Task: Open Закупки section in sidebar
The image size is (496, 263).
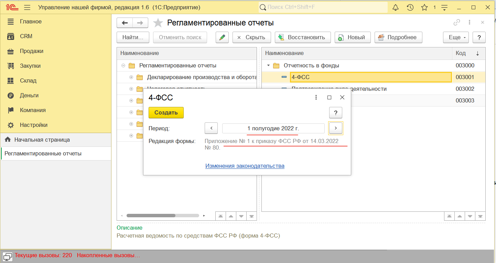Action: coord(56,66)
